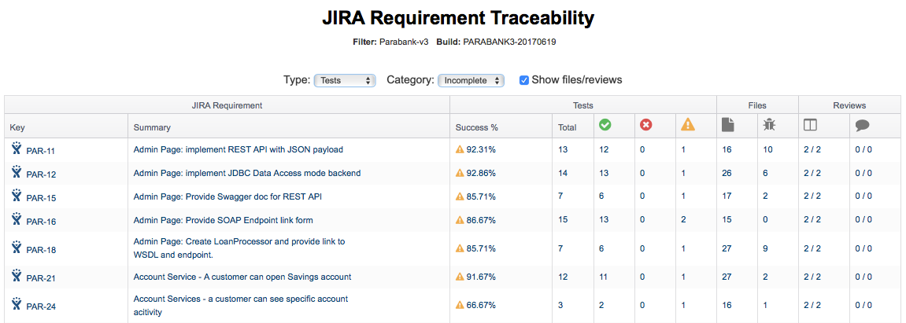
Task: Click the orange incomplete-tests warning column icon
Action: click(x=688, y=125)
